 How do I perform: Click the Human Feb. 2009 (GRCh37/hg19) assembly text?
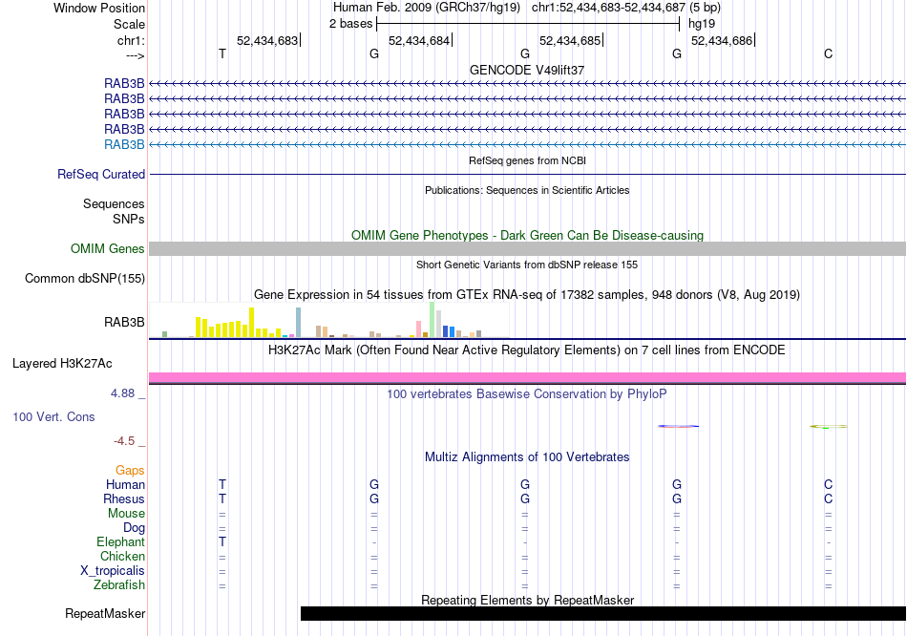427,8
